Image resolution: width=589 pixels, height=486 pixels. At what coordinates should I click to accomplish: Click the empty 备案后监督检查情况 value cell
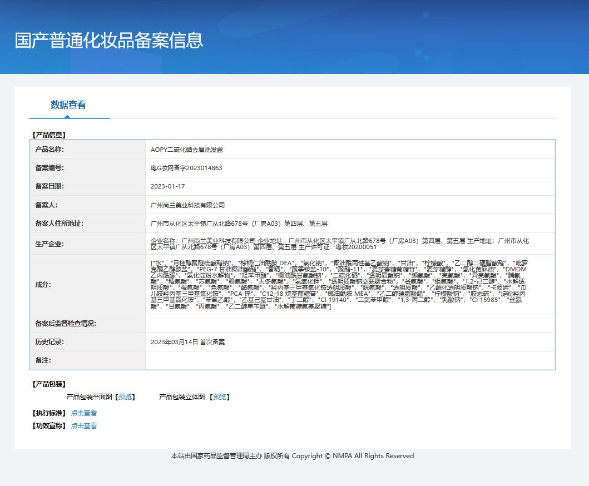349,323
